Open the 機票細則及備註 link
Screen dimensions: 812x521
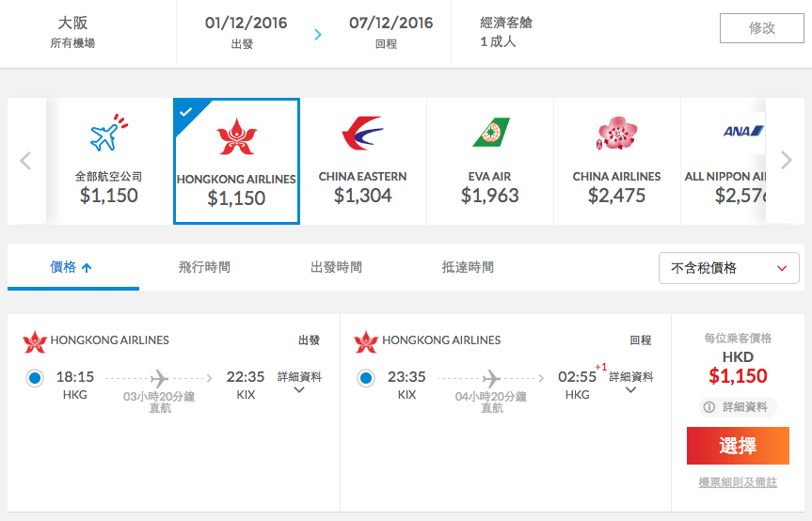pos(738,482)
